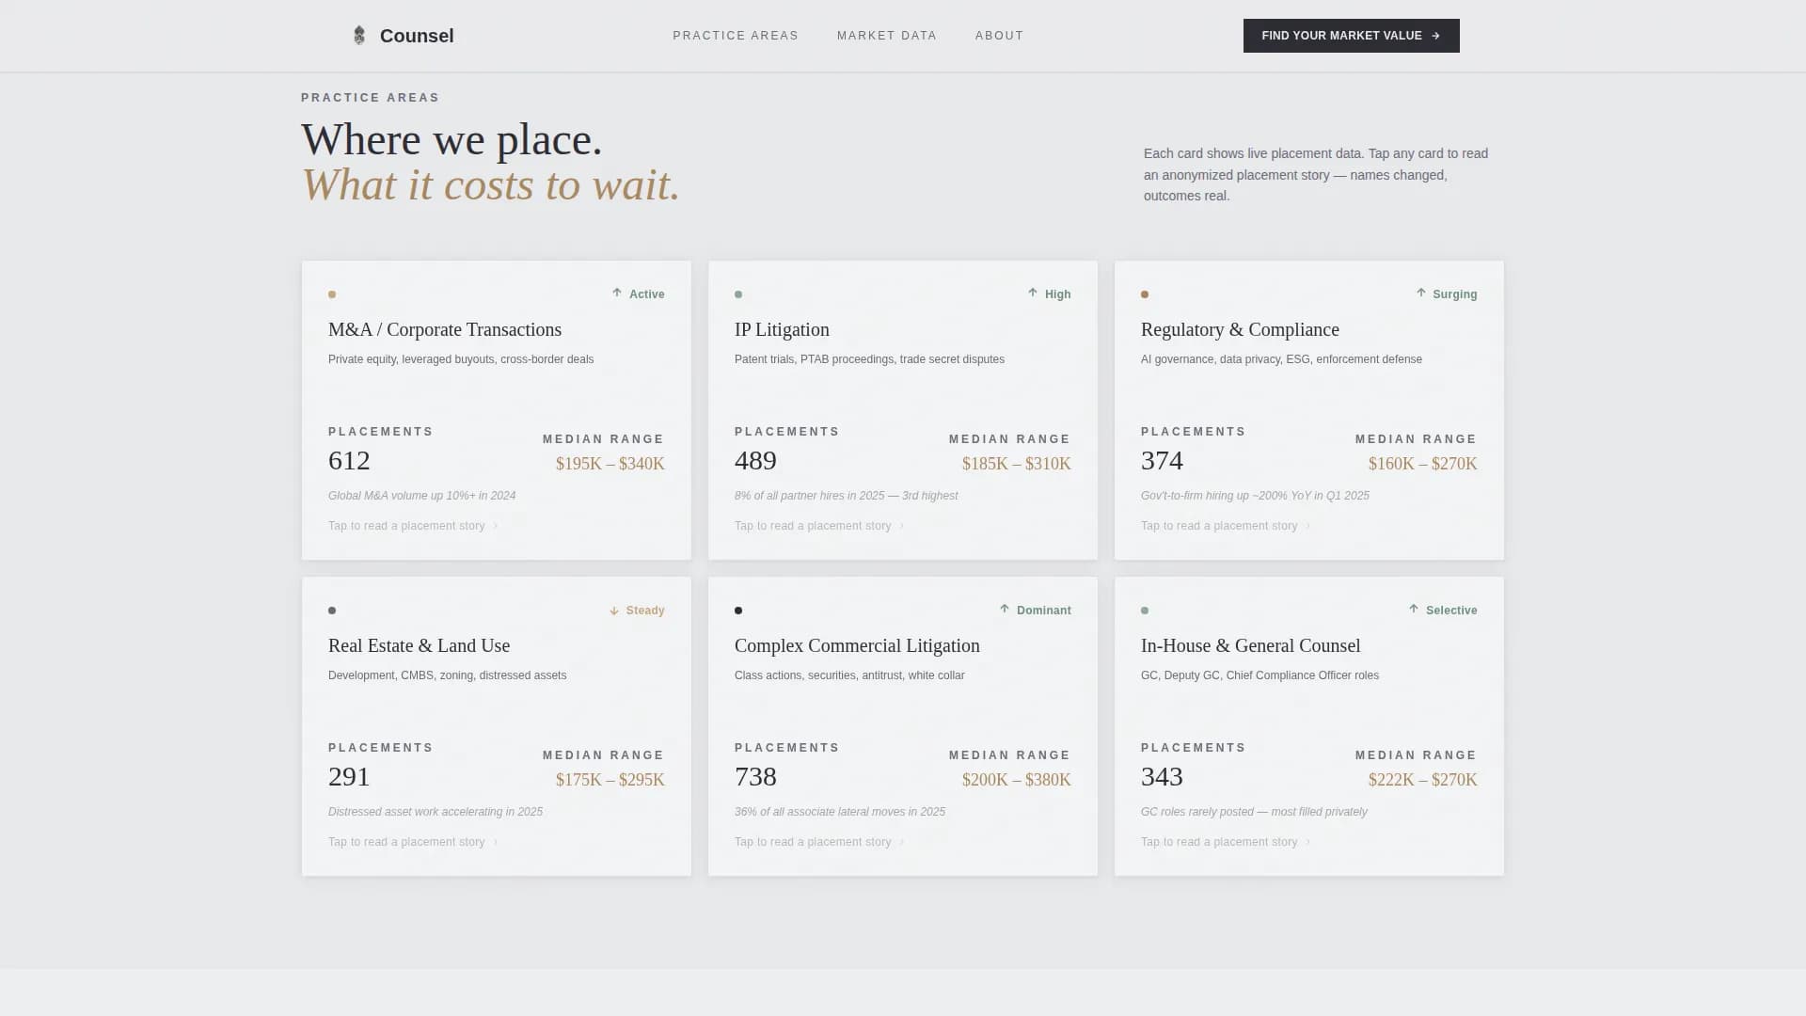Click the status dot on Regulatory & Compliance card
This screenshot has width=1806, height=1016.
click(1145, 294)
